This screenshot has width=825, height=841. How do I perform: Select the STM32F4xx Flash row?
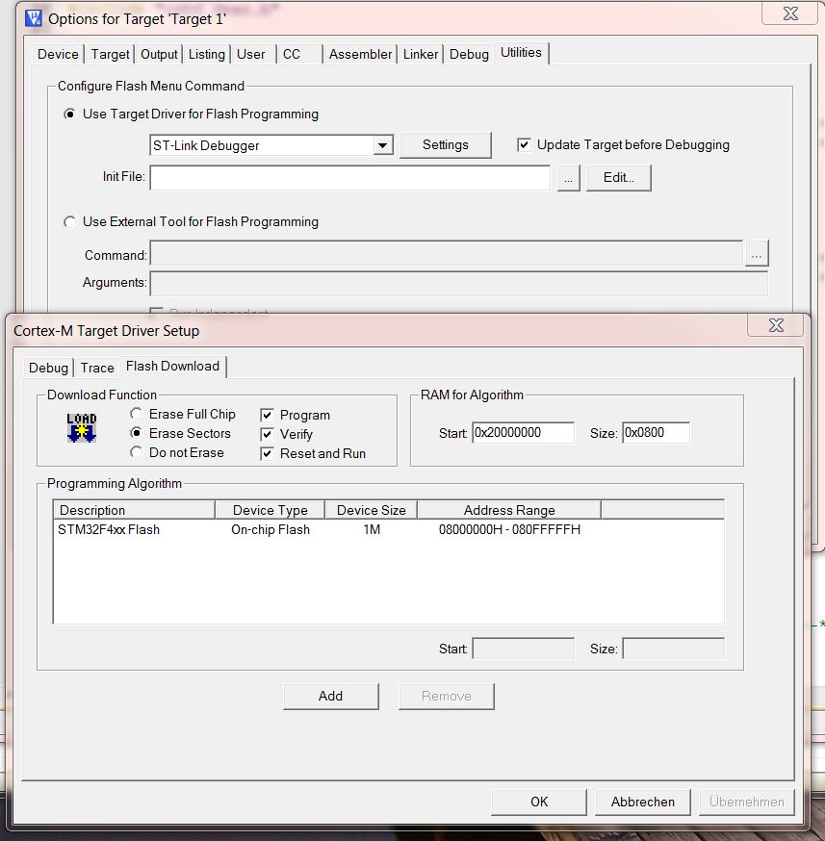pyautogui.click(x=388, y=530)
